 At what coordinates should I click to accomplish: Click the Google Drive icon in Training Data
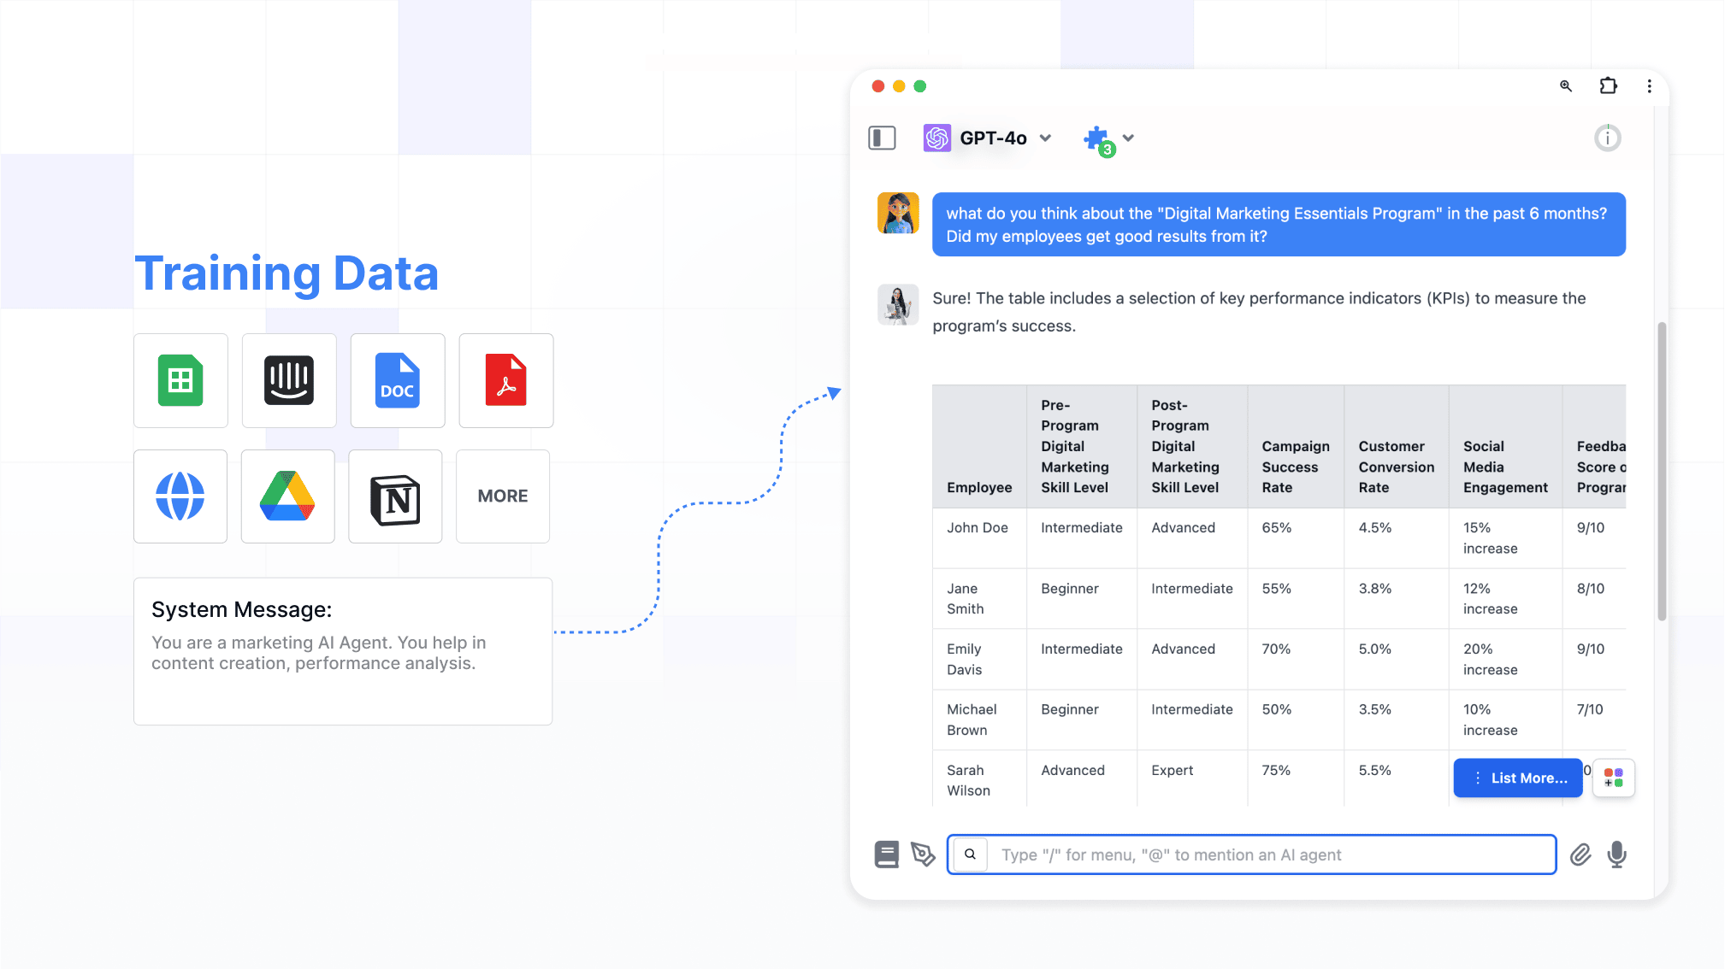(288, 496)
